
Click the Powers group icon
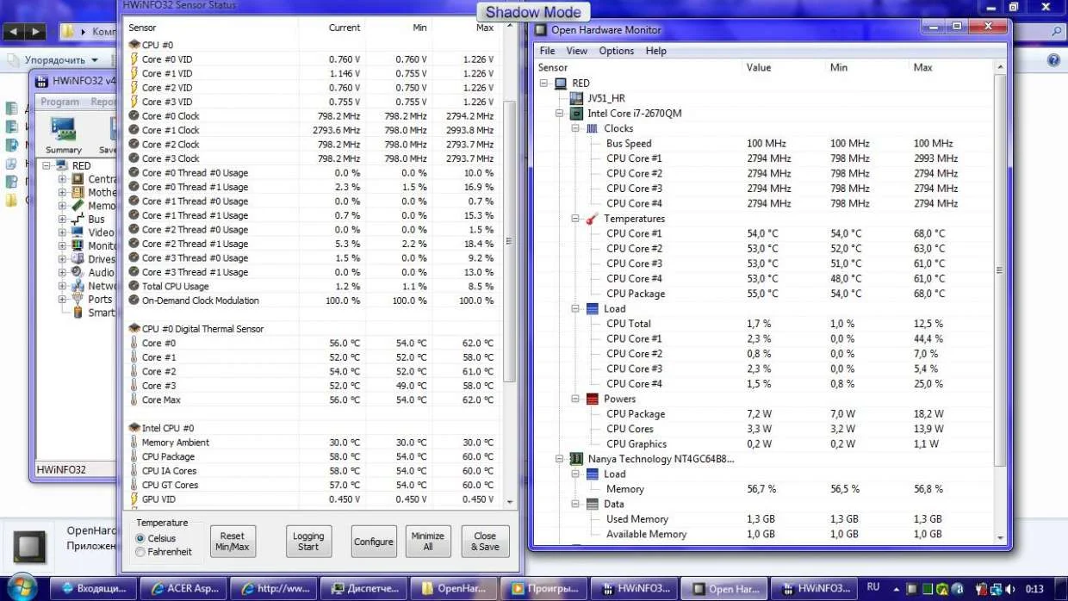[592, 399]
